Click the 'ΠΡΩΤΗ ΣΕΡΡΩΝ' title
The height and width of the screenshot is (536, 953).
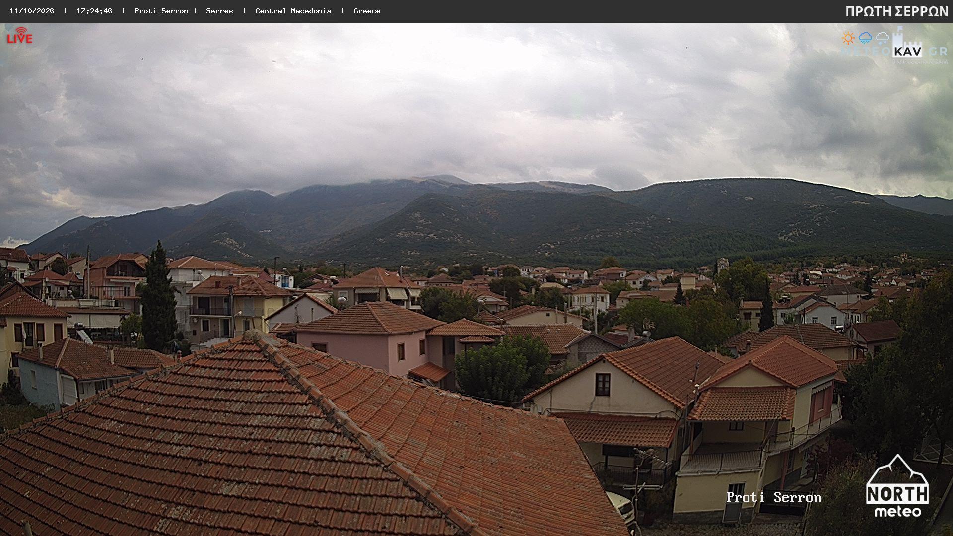896,12
